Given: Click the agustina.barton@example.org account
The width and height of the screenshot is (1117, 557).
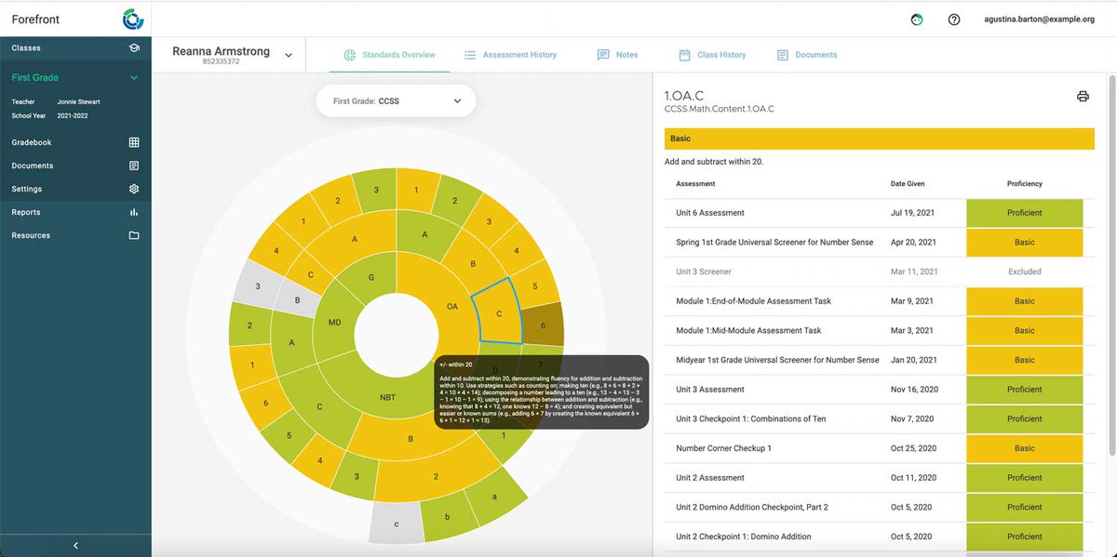Looking at the screenshot, I should (1039, 20).
